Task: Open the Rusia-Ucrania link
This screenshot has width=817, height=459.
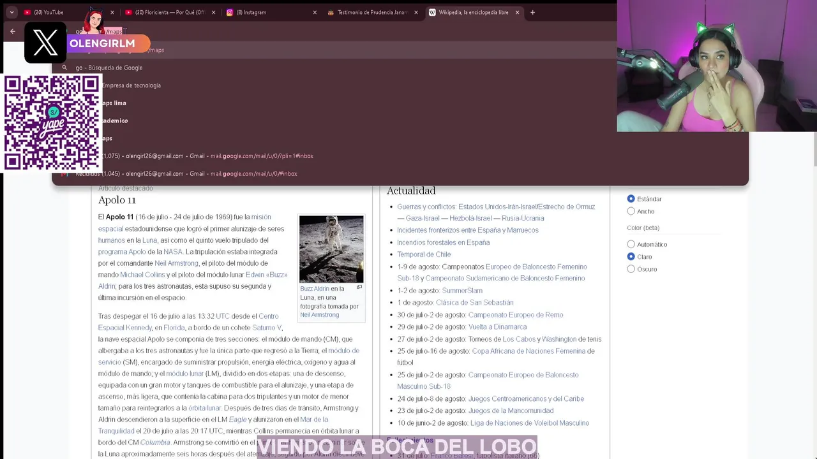Action: click(523, 218)
